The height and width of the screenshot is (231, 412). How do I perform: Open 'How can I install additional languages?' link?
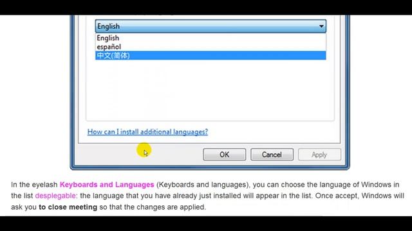click(x=147, y=132)
